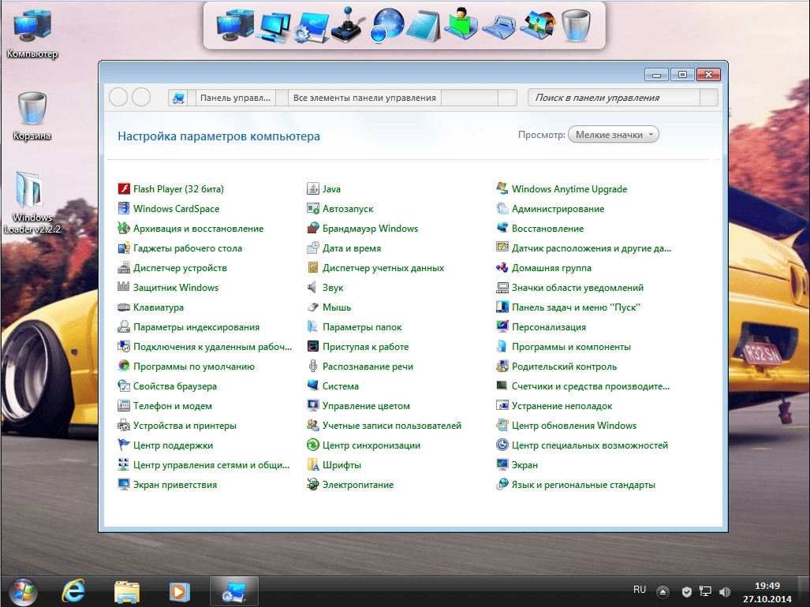Open the Устройства и принтеры icon
The height and width of the screenshot is (607, 810).
click(x=124, y=426)
